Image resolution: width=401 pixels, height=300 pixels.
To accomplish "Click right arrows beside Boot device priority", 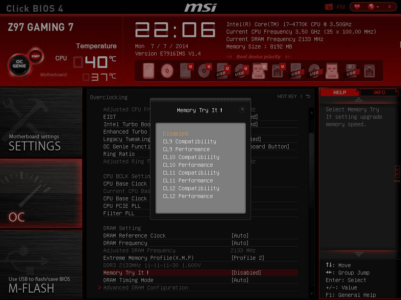I will [x=288, y=57].
